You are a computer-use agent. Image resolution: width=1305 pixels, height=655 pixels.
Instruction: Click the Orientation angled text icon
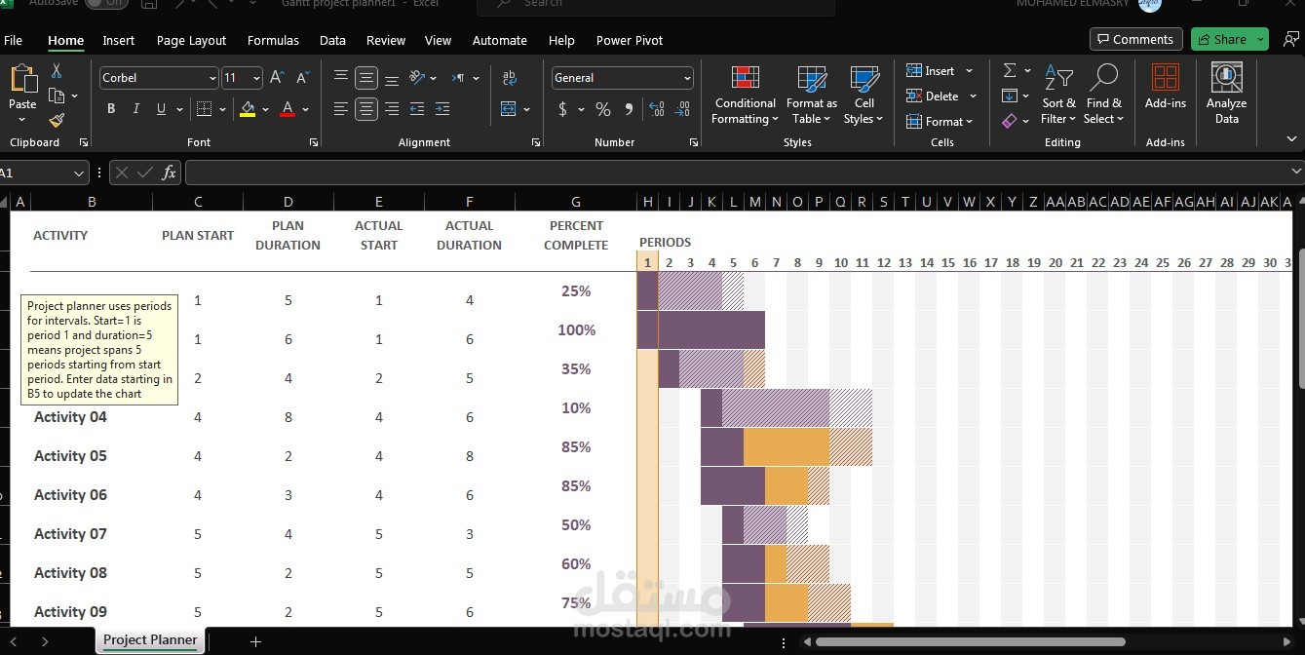click(x=417, y=77)
